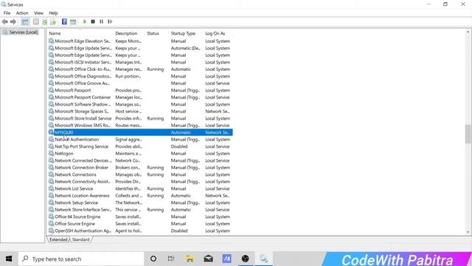472x266 pixels.
Task: Click Export List toolbar icon
Action: click(x=53, y=21)
